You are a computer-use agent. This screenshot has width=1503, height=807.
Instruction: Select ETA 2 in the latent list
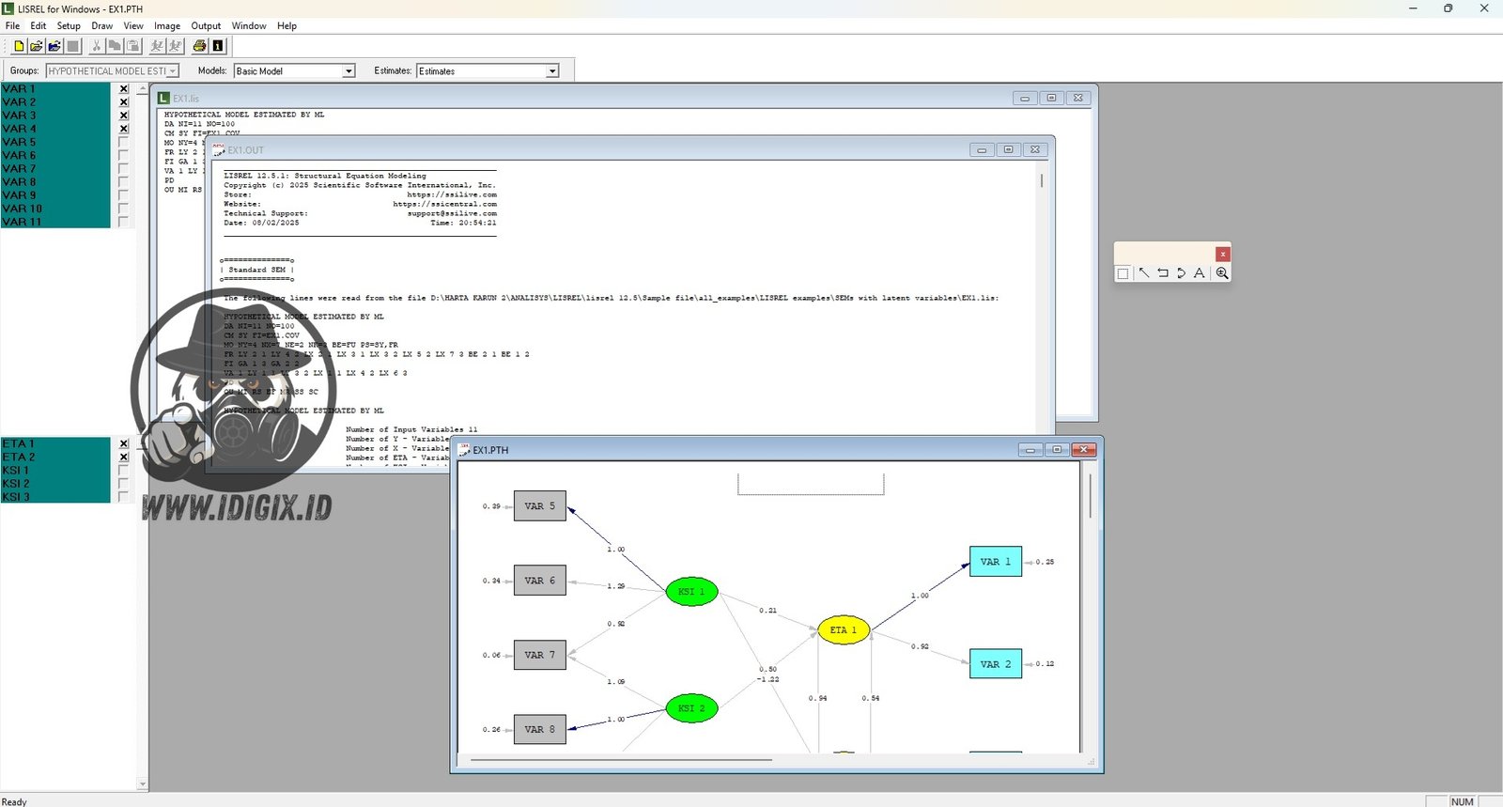pyautogui.click(x=55, y=457)
